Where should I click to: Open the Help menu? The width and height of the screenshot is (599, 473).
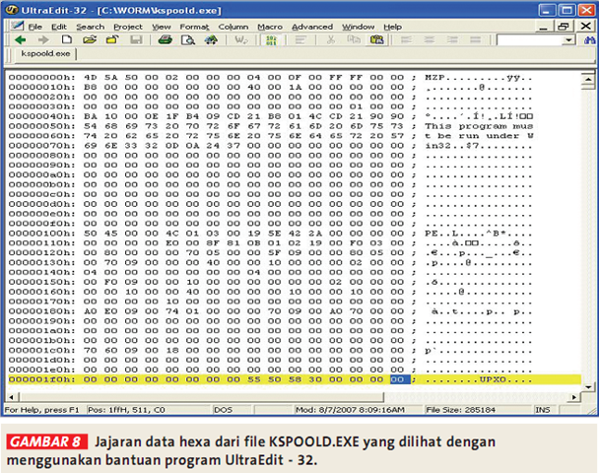[x=392, y=27]
